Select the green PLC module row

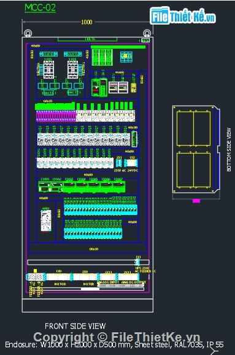tap(82, 187)
